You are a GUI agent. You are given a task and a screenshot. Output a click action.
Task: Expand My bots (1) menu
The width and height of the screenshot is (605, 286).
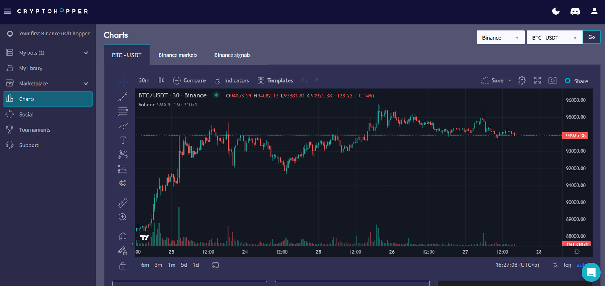(48, 53)
